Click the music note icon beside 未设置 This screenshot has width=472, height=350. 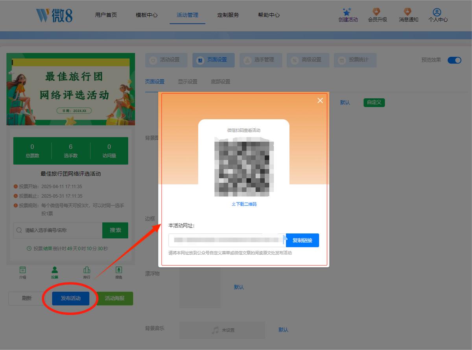tap(215, 330)
